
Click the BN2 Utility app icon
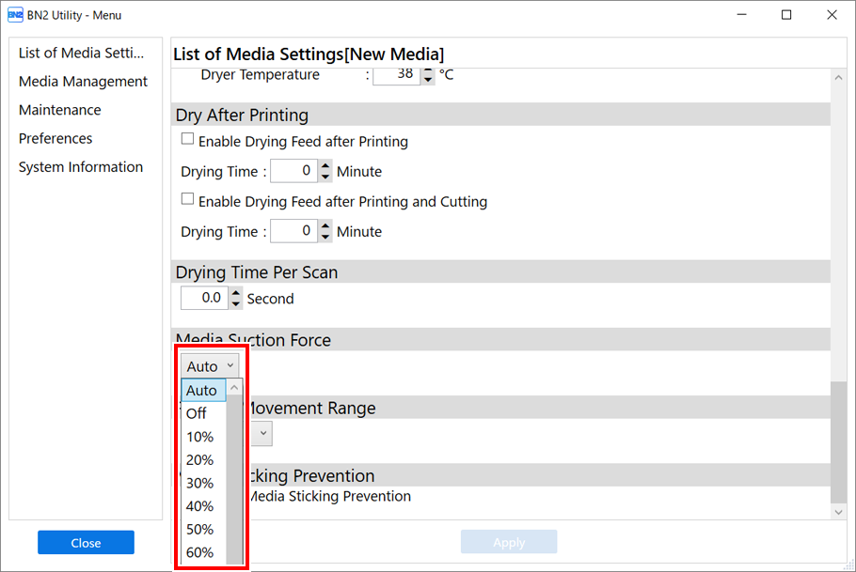15,15
